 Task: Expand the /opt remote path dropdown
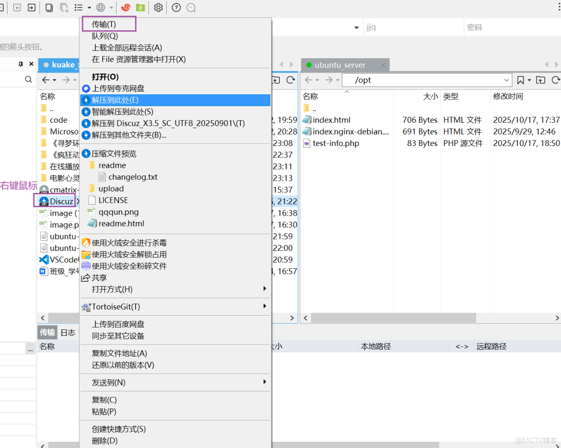click(x=507, y=80)
